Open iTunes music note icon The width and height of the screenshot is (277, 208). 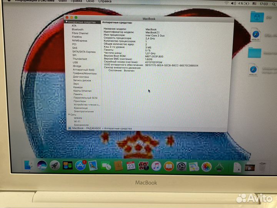pos(156,166)
